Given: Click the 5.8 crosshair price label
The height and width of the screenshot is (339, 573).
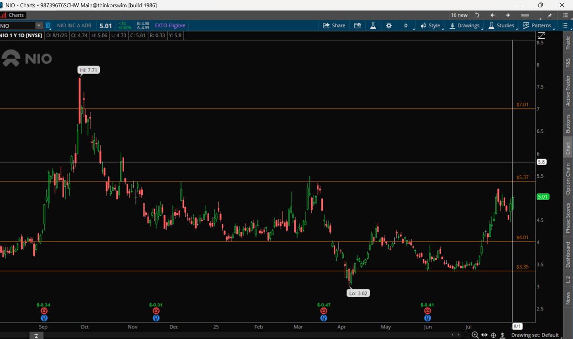Looking at the screenshot, I should click(x=541, y=162).
